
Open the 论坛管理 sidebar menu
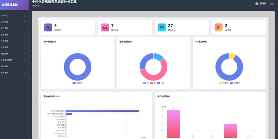14,47
